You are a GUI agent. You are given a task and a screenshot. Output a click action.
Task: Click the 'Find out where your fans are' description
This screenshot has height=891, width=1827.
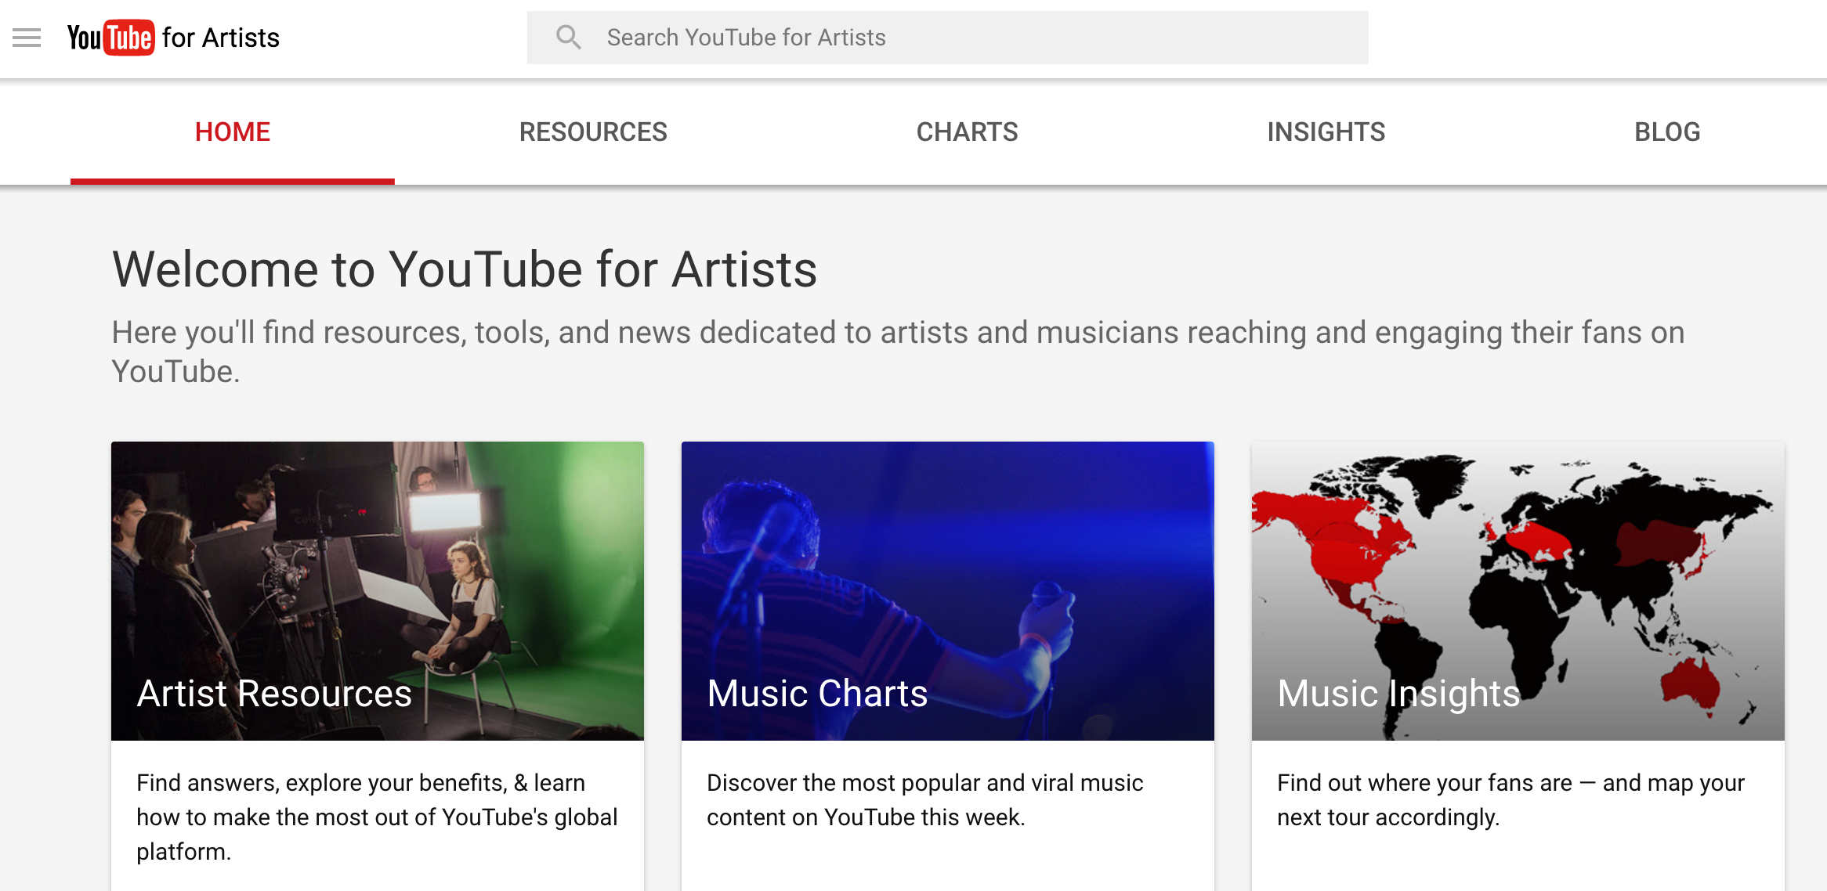[1510, 799]
